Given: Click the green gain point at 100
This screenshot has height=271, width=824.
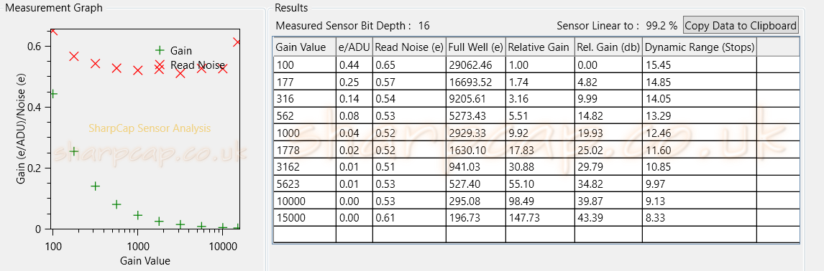Looking at the screenshot, I should coord(52,94).
